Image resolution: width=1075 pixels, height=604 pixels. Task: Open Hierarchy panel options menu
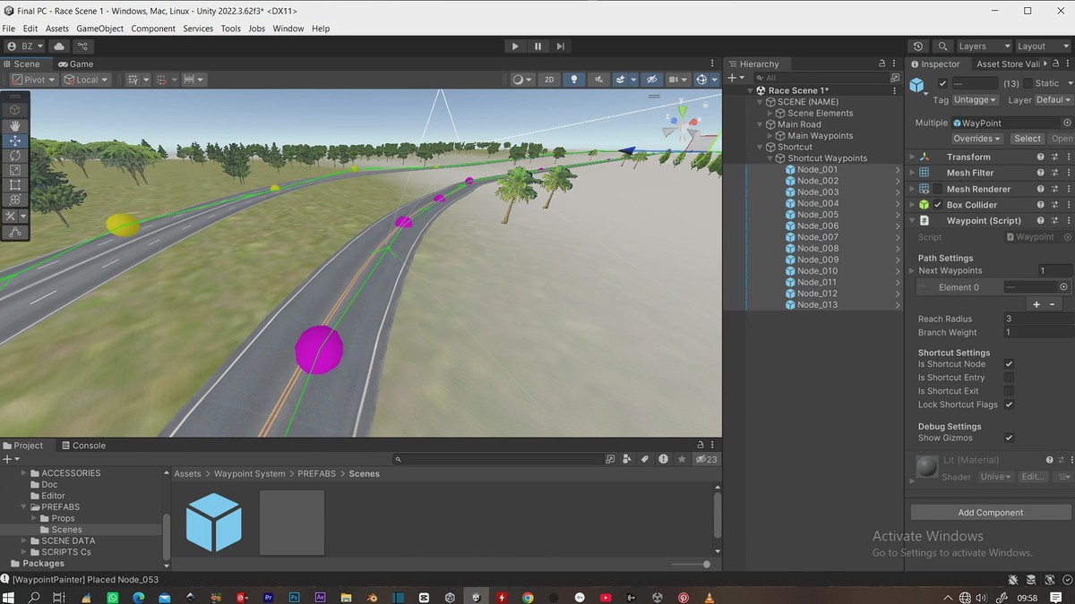pyautogui.click(x=894, y=64)
